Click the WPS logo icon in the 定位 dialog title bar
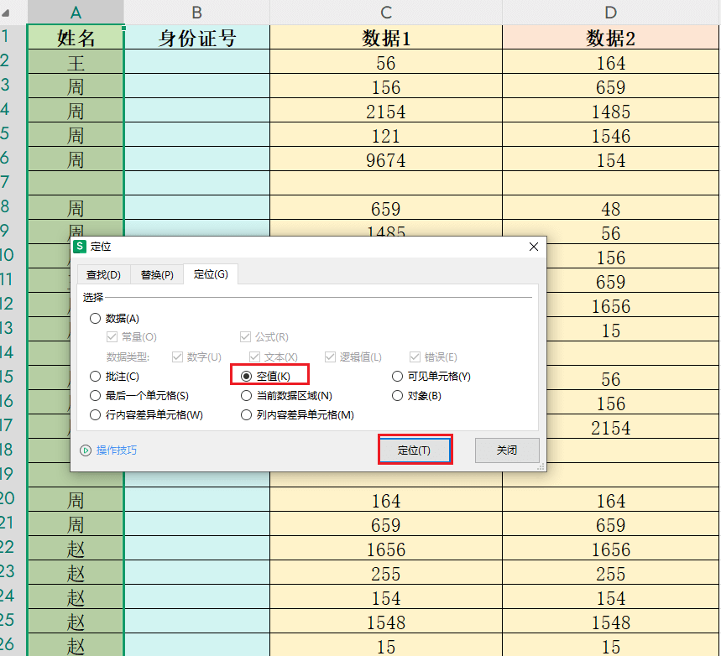This screenshot has height=656, width=721. [81, 247]
